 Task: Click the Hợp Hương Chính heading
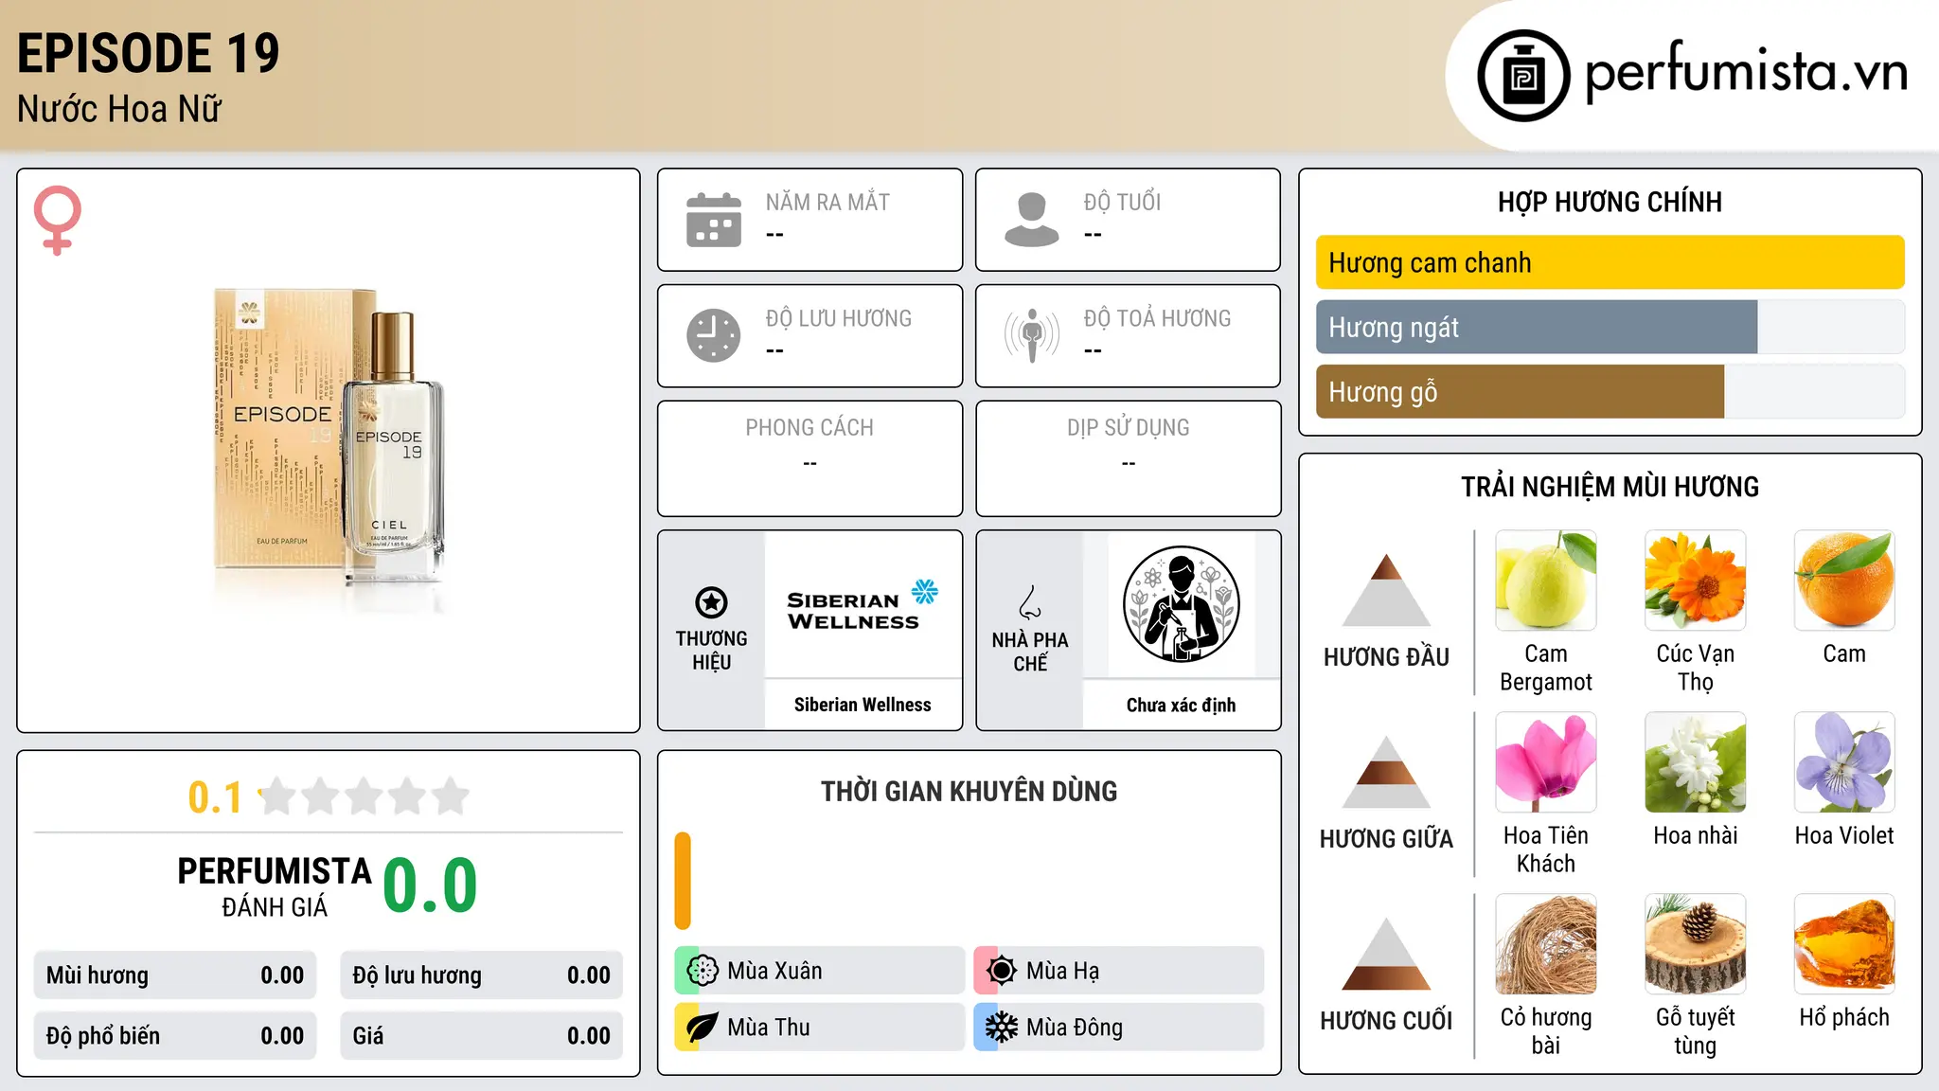(1610, 202)
